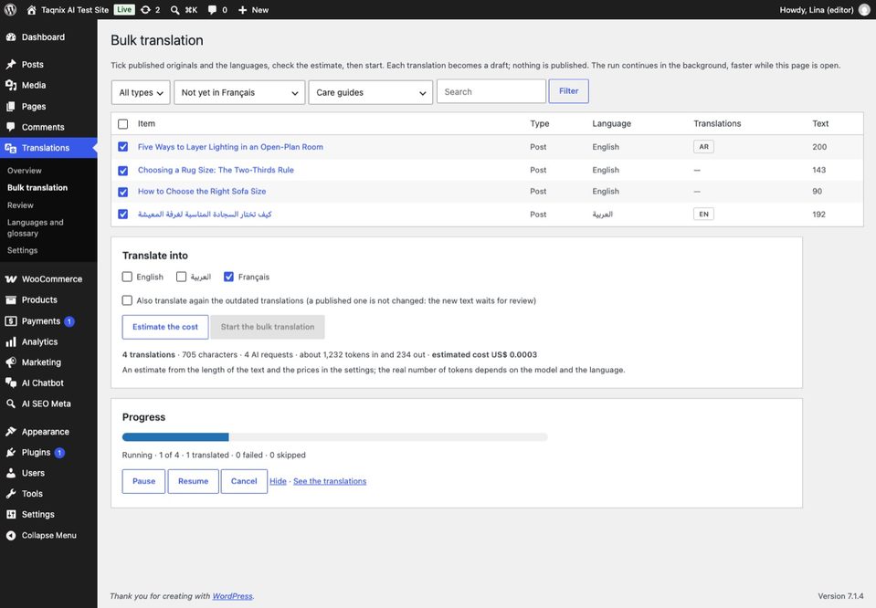Tick the English target language checkbox
876x608 pixels.
(127, 277)
